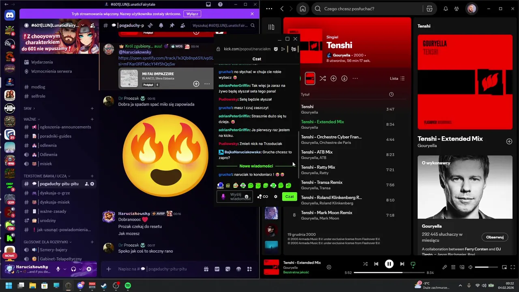Open Spotify queue icon
519x292 pixels.
click(453, 267)
